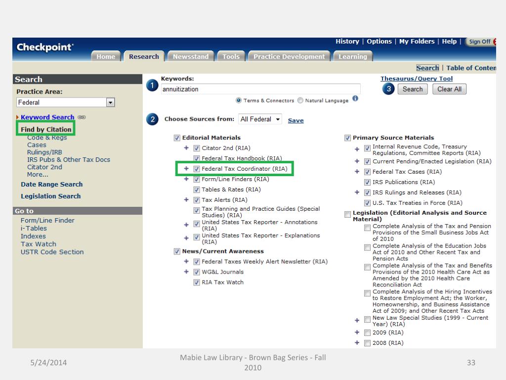Click the Sign Off button
The image size is (506, 380).
point(480,42)
